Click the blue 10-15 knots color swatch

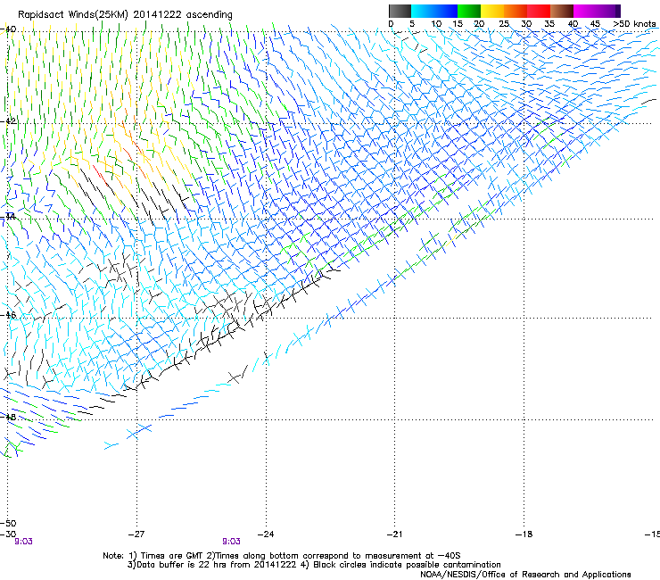(446, 11)
